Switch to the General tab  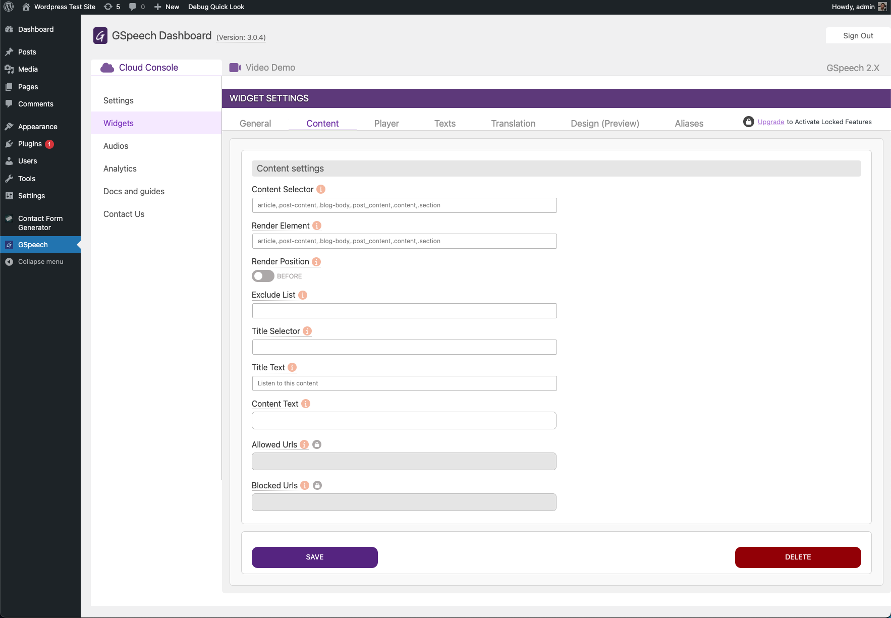tap(255, 124)
